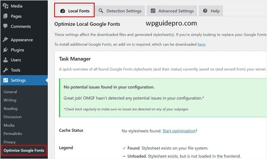Click the Settings sliders icon
The height and width of the screenshot is (159, 267).
point(5,80)
